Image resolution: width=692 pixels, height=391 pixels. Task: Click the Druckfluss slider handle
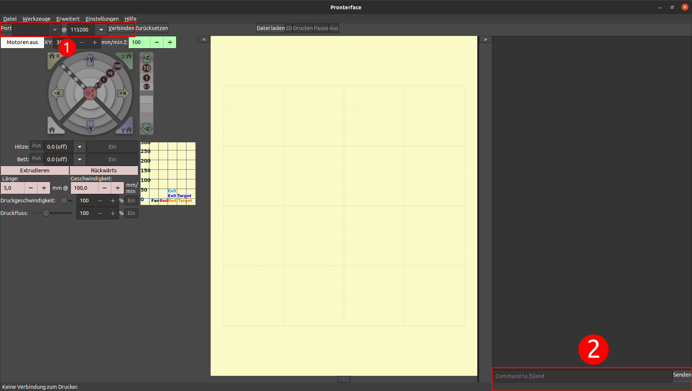point(46,213)
